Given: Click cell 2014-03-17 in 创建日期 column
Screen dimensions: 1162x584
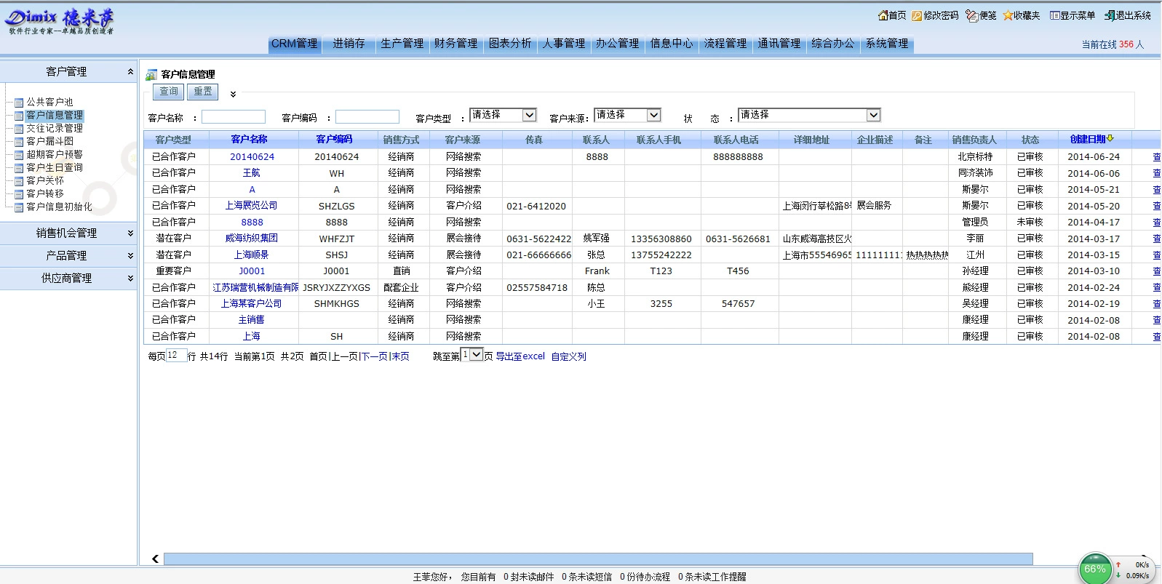Looking at the screenshot, I should pyautogui.click(x=1094, y=239).
